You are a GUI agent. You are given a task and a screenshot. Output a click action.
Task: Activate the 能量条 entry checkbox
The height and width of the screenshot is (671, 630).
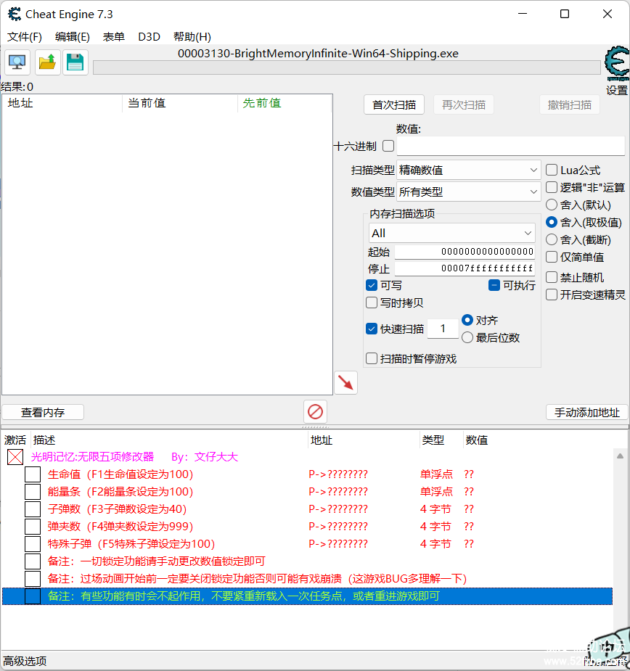[x=33, y=492]
